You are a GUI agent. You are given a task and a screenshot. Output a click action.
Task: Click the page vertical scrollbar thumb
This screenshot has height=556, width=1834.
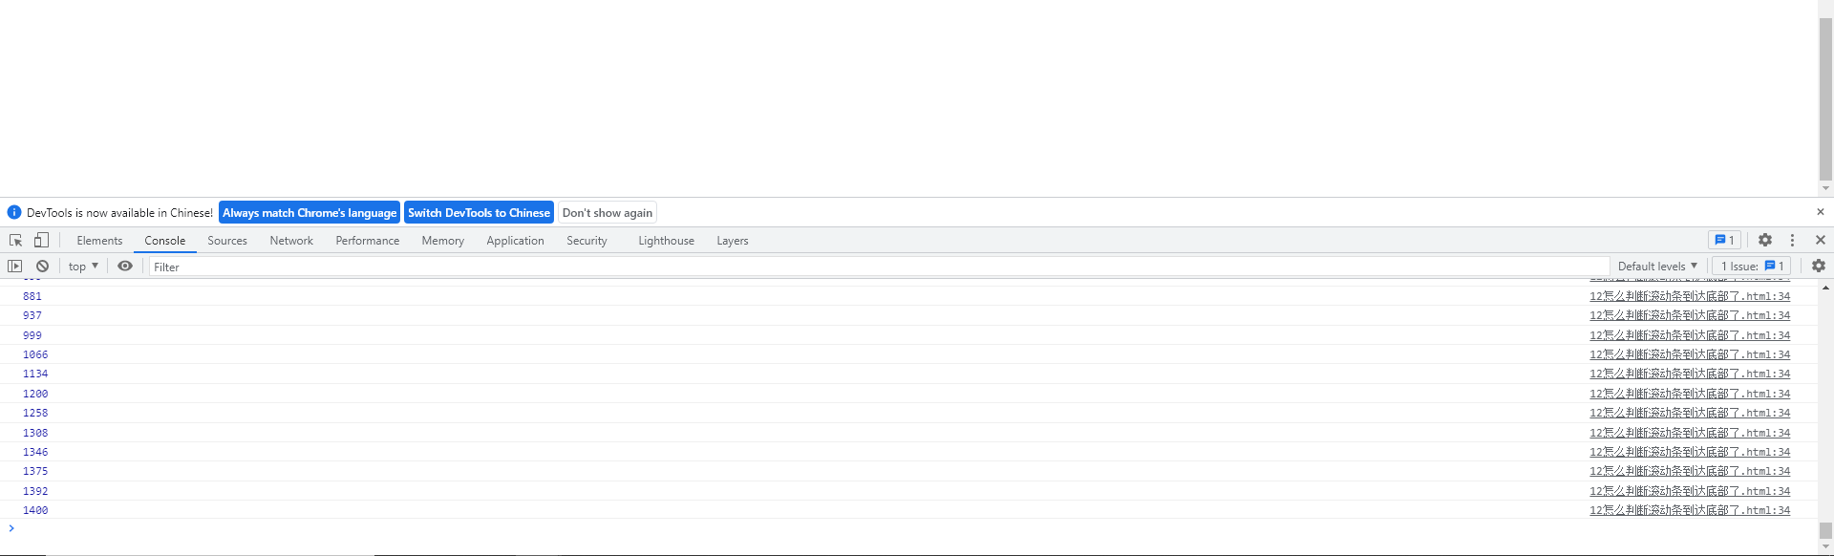(1825, 98)
